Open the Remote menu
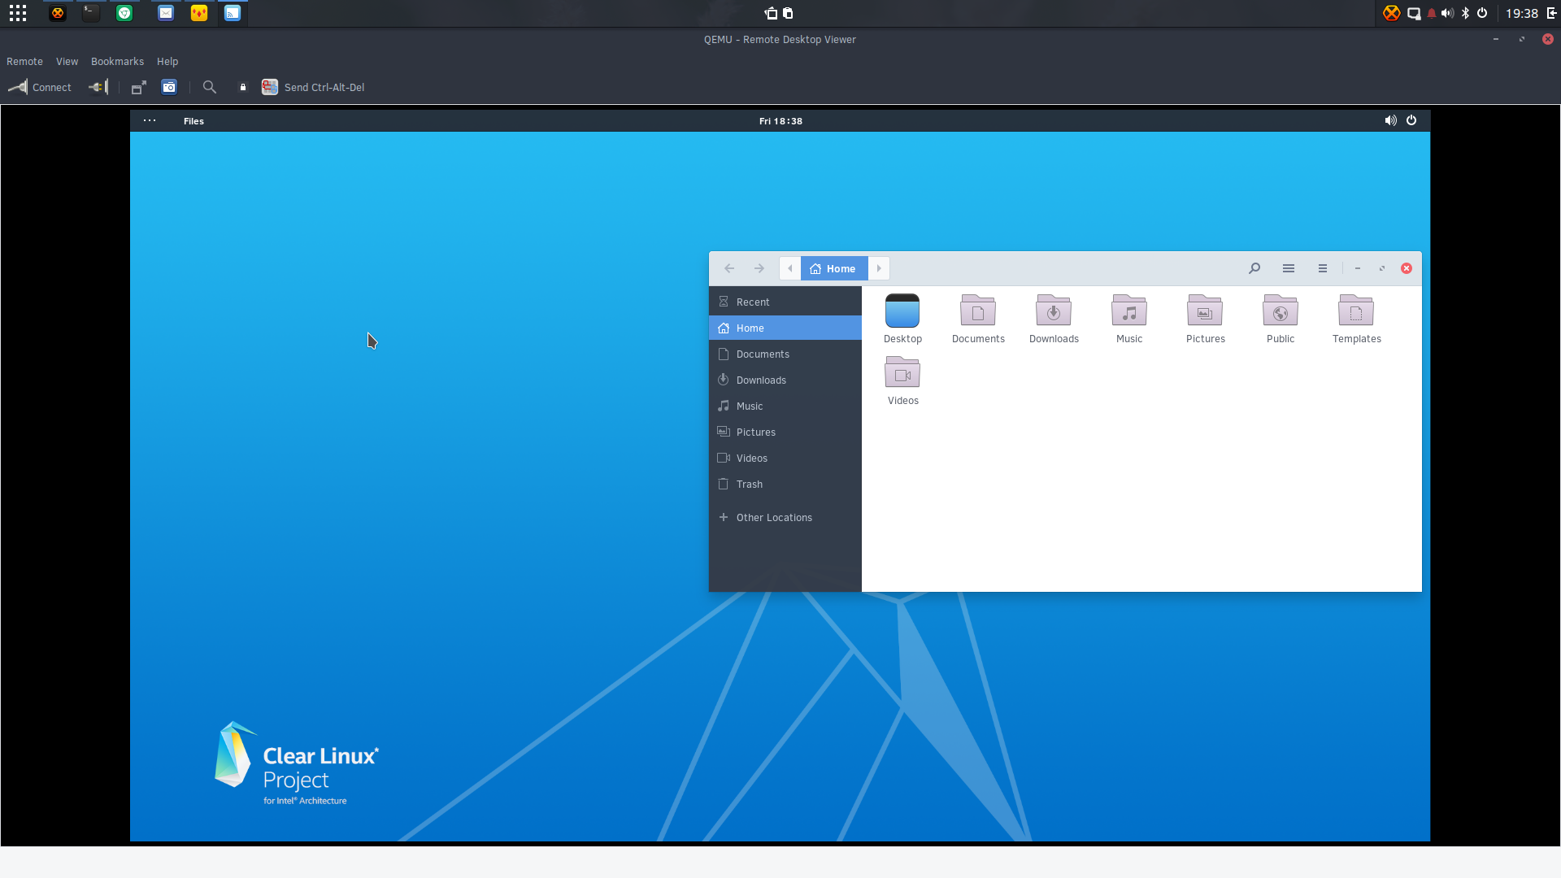 coord(24,62)
